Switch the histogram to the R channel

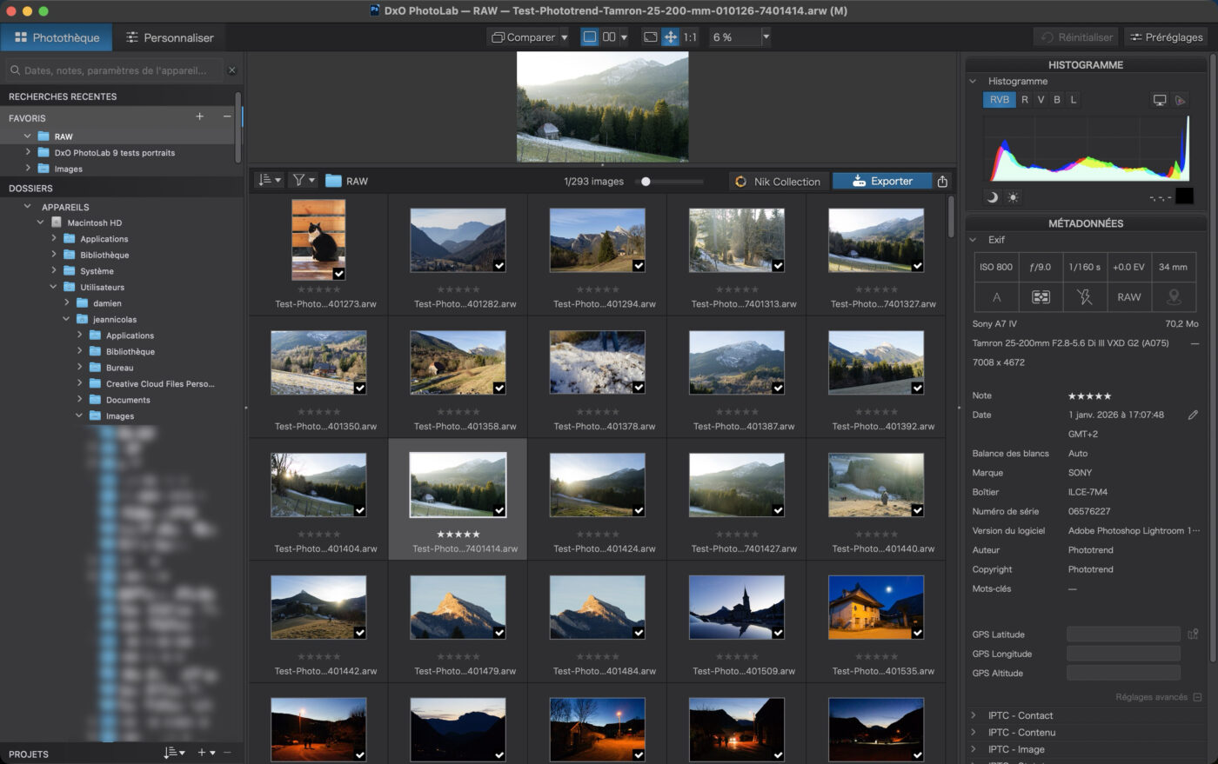coord(1026,99)
